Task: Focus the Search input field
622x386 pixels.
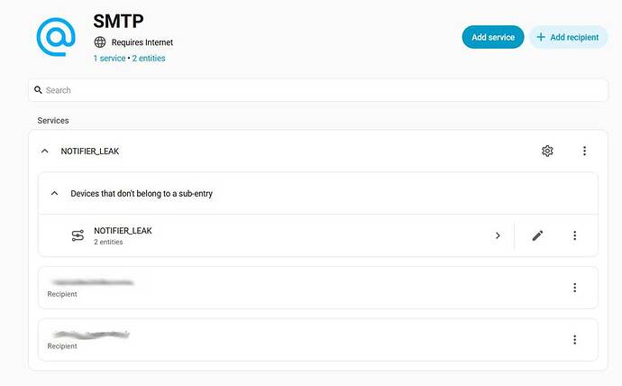Action: click(x=318, y=90)
